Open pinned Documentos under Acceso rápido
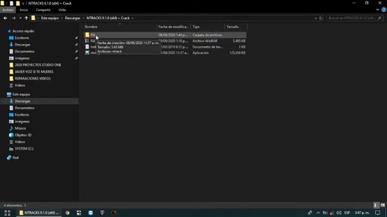Screen dimensions: 387x217 click(x=24, y=51)
